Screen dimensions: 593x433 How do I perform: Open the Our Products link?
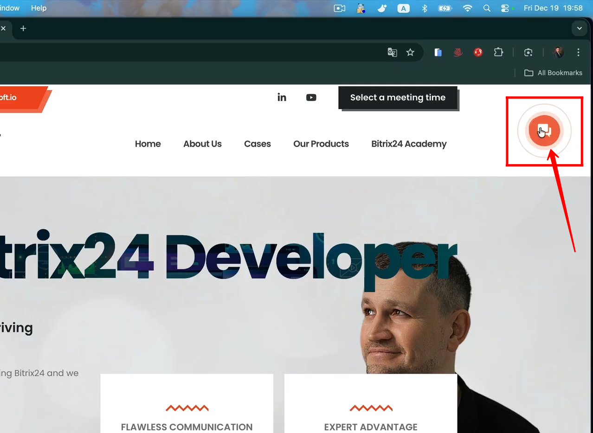pos(321,144)
